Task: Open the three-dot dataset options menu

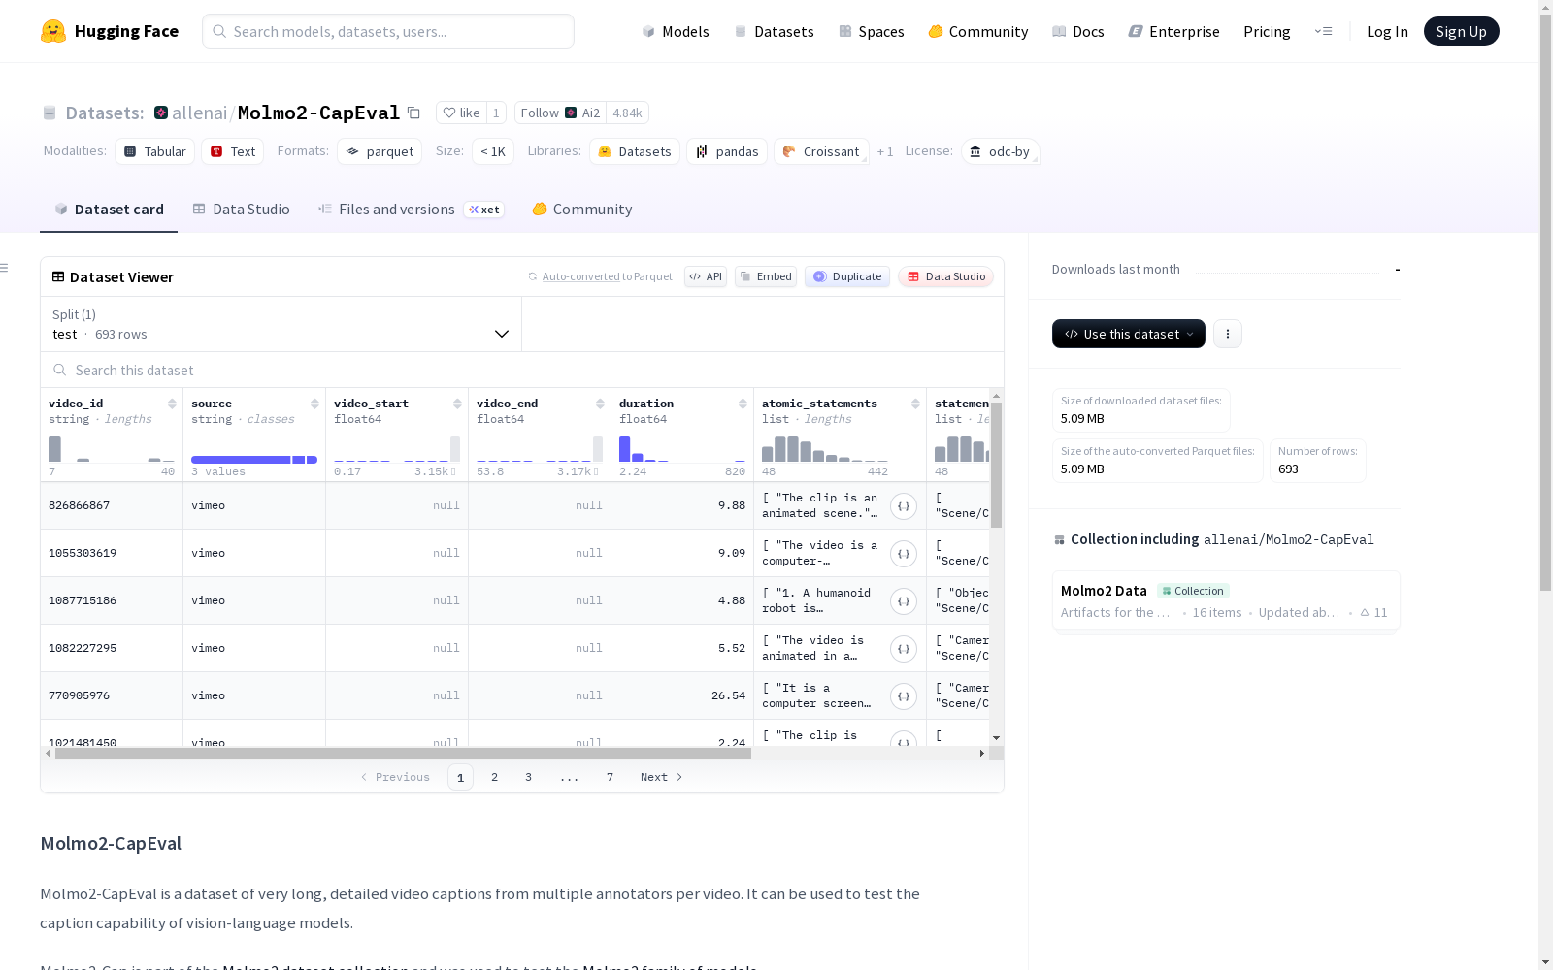Action: [1228, 334]
